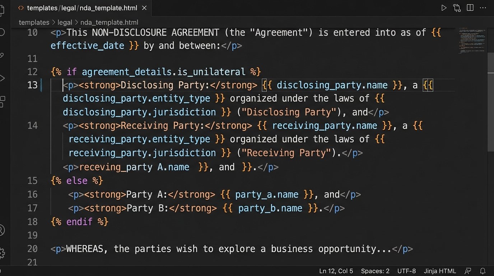The image size is (494, 276).
Task: Click the notifications bell in status bar
Action: [x=483, y=271]
